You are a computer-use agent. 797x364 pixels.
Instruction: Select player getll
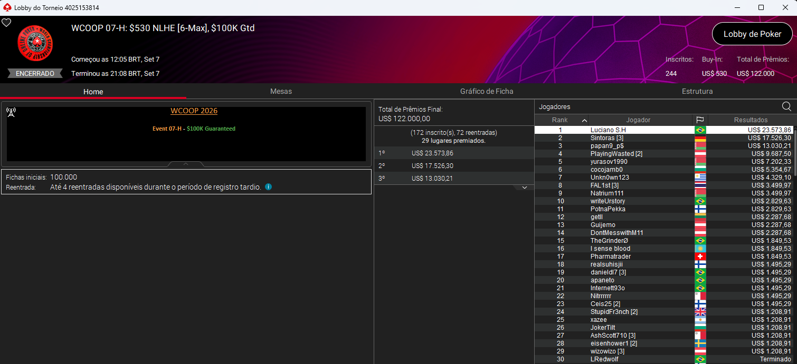(x=664, y=217)
